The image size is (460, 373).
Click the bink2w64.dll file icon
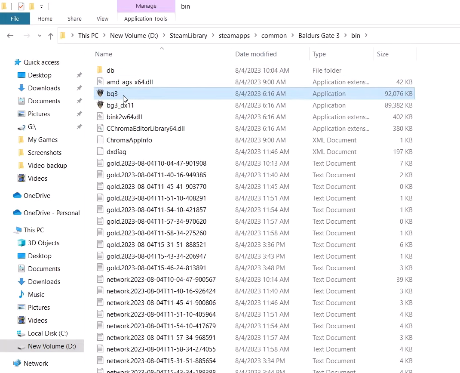tap(100, 117)
